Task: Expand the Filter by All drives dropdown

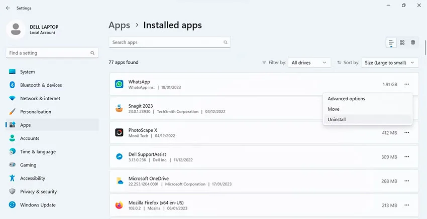Action: (x=309, y=63)
